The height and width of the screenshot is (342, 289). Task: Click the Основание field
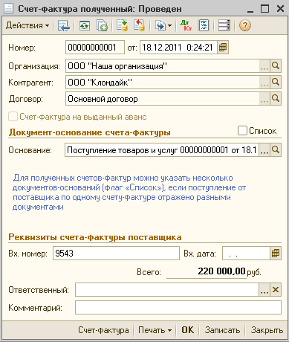[162, 150]
